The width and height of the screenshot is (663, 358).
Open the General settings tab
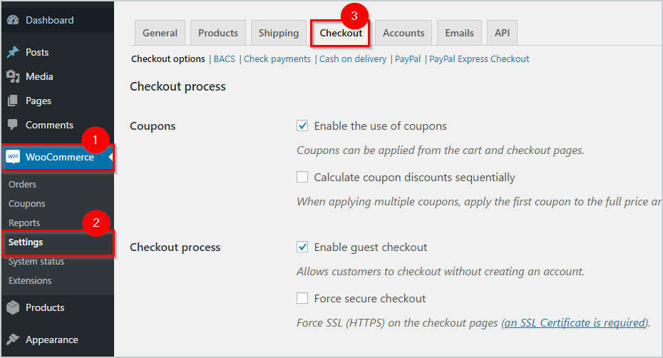[160, 33]
